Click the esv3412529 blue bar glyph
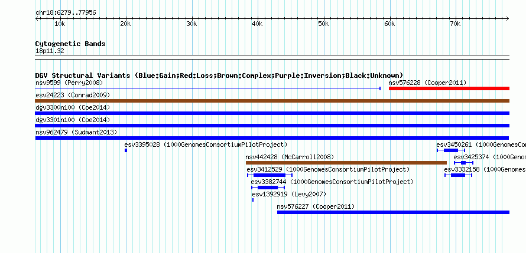 (x=270, y=175)
